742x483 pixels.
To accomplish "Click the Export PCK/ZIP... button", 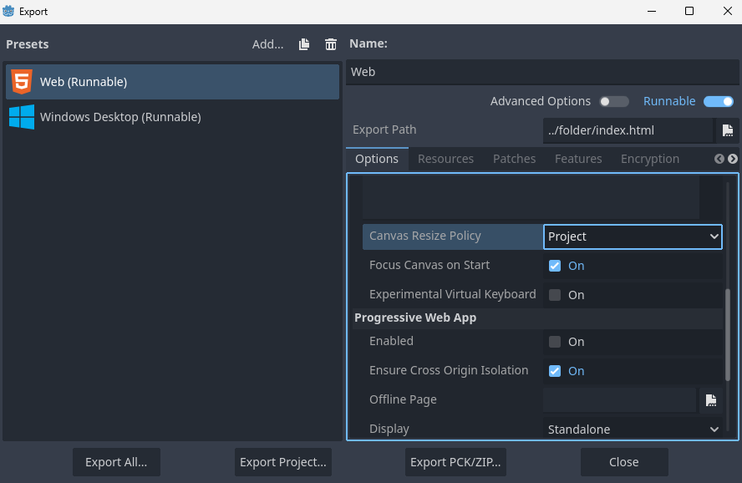I will coord(455,462).
